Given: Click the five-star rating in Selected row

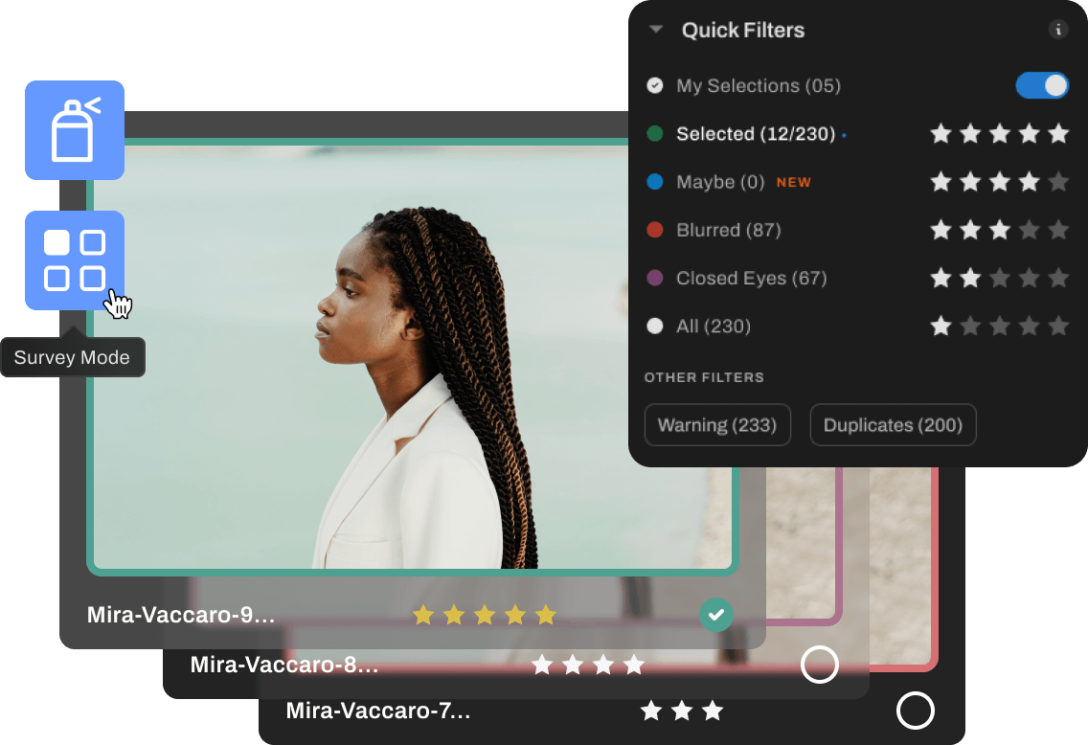Looking at the screenshot, I should (x=999, y=133).
